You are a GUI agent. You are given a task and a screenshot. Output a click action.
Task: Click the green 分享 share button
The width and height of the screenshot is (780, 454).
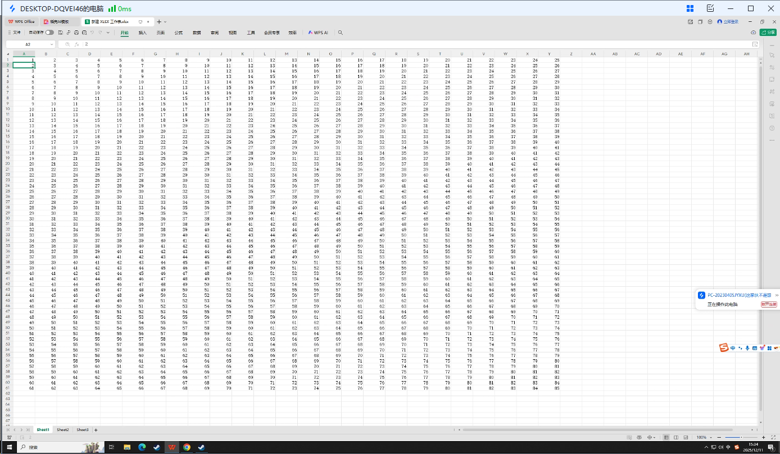tap(768, 33)
